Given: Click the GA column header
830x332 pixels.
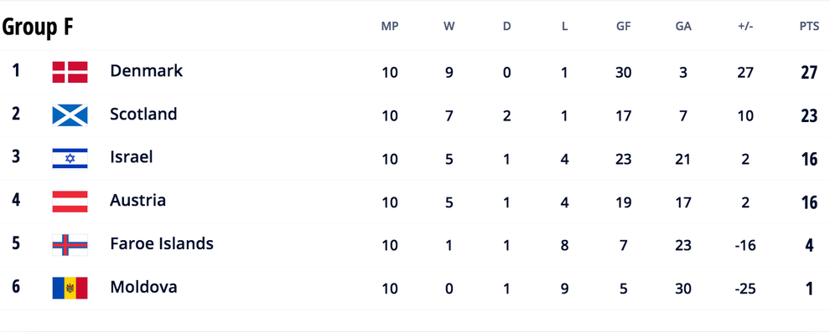Looking at the screenshot, I should tap(683, 27).
